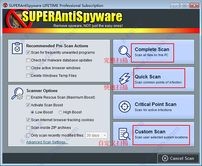Click the Recommended Pre-Scan Actions heading
The width and height of the screenshot is (202, 166).
(x=57, y=46)
